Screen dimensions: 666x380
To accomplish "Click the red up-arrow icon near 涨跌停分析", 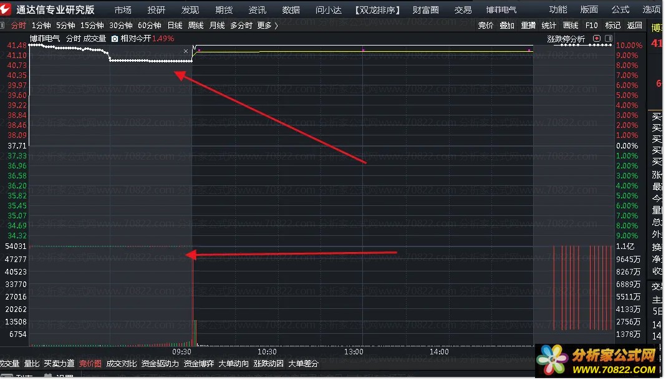I will pyautogui.click(x=597, y=38).
